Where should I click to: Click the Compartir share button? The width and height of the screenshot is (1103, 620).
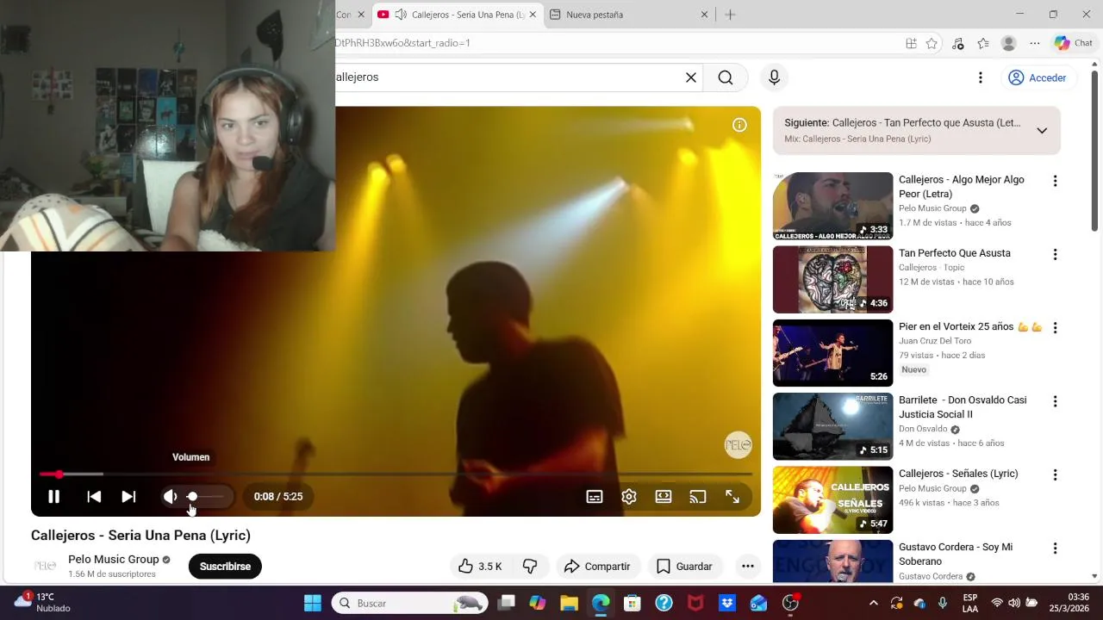tap(597, 566)
